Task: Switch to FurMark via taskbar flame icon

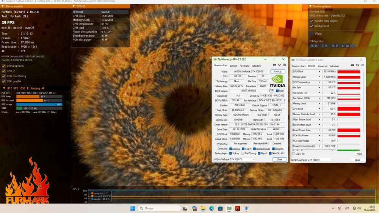Action: coord(238,208)
